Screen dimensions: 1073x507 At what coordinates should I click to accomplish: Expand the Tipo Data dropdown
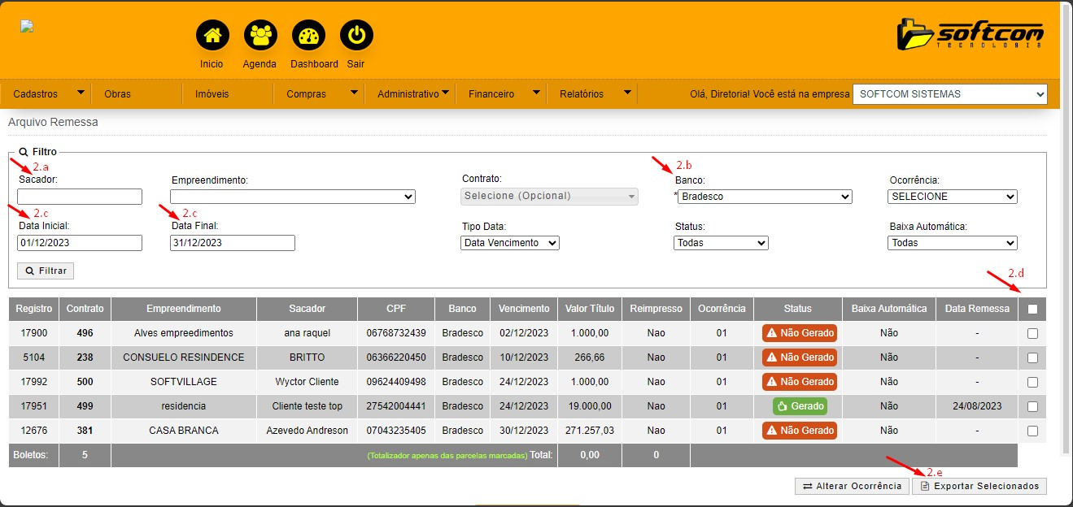pos(510,243)
